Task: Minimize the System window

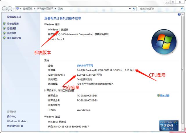Action: [x=168, y=2]
